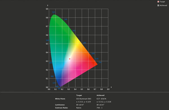Viewport: 169px width, 110px height.
Task: Click the Target column header in results table
Action: click(79, 95)
